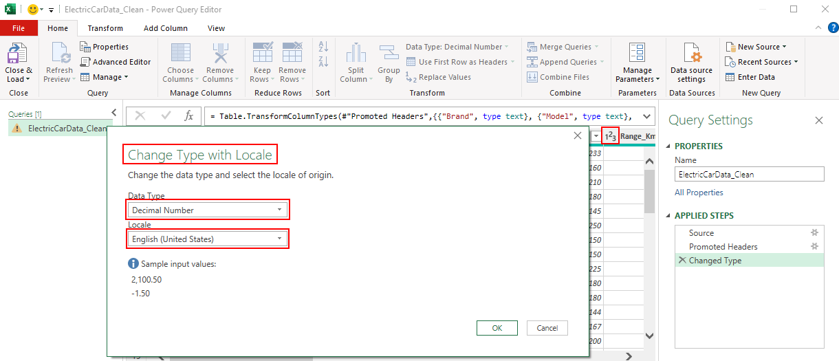
Task: Switch to the Transform tab
Action: 105,28
